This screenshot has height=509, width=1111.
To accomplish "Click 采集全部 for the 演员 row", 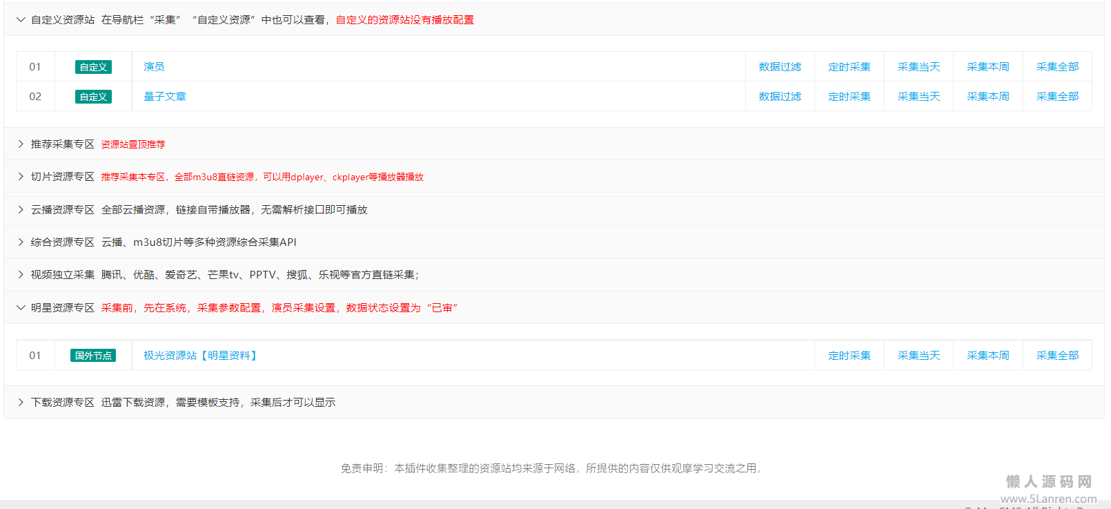I will (x=1057, y=67).
